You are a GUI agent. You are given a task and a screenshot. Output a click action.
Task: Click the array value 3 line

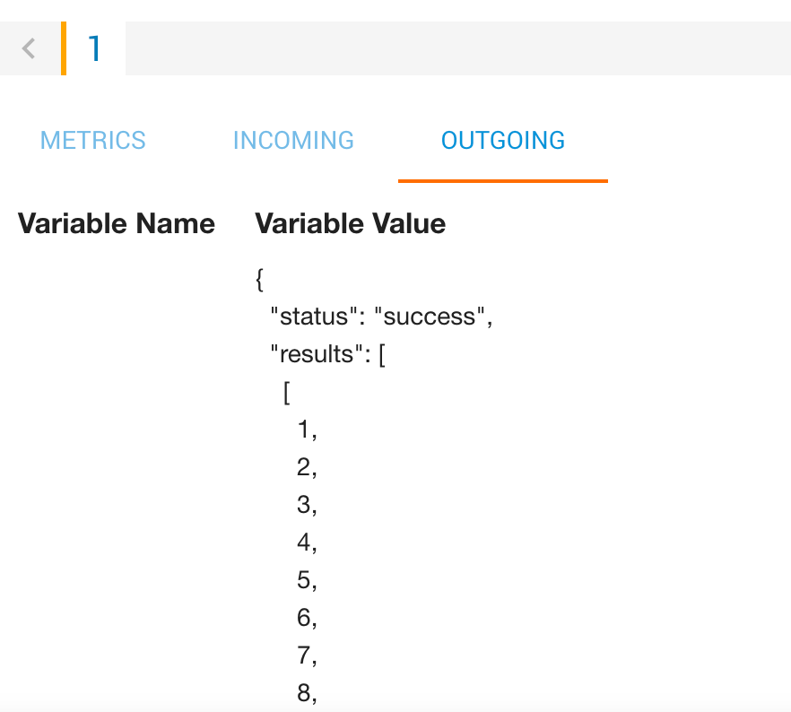click(307, 505)
